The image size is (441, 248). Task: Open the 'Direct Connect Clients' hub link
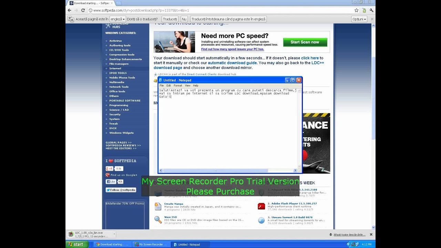[202, 74]
